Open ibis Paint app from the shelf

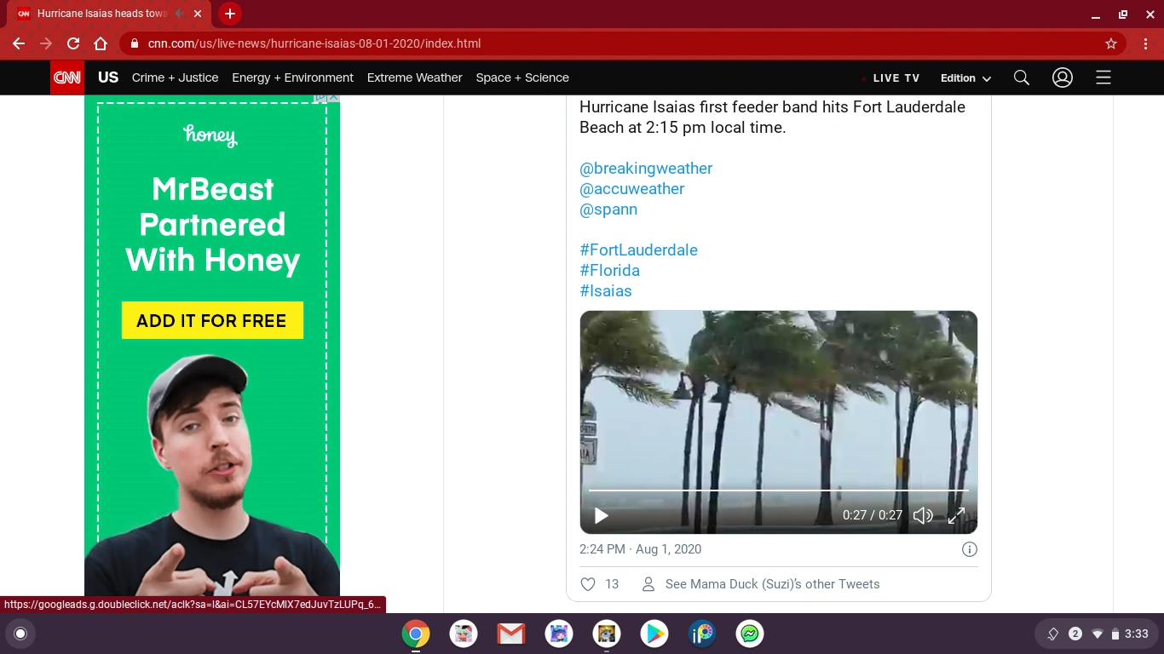point(702,634)
